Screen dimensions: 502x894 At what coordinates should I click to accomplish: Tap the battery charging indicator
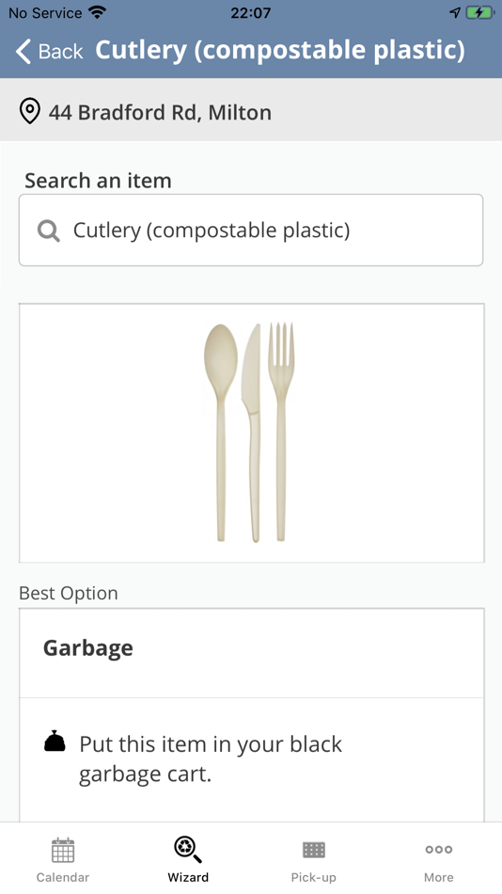(479, 12)
